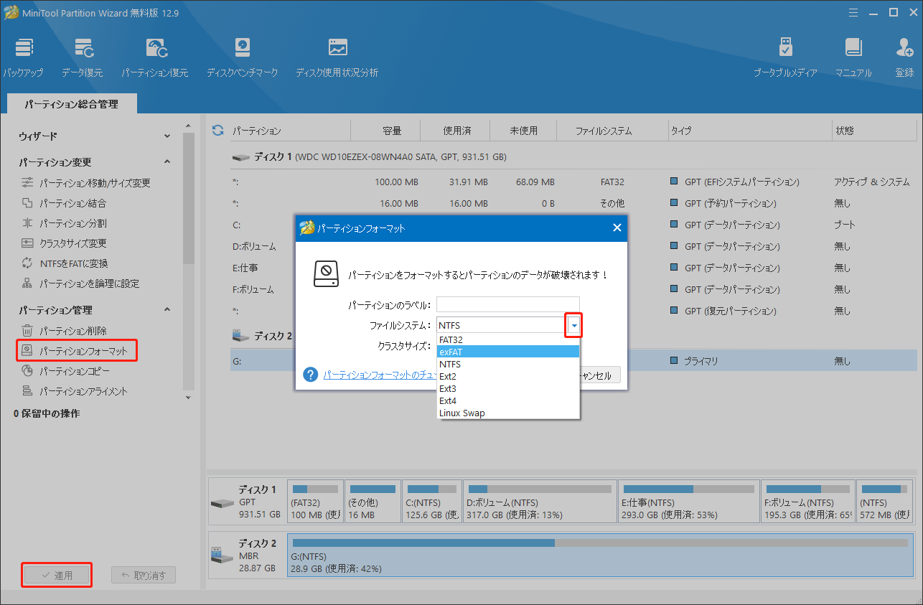Click the help question-mark icon in dialog

tap(310, 375)
